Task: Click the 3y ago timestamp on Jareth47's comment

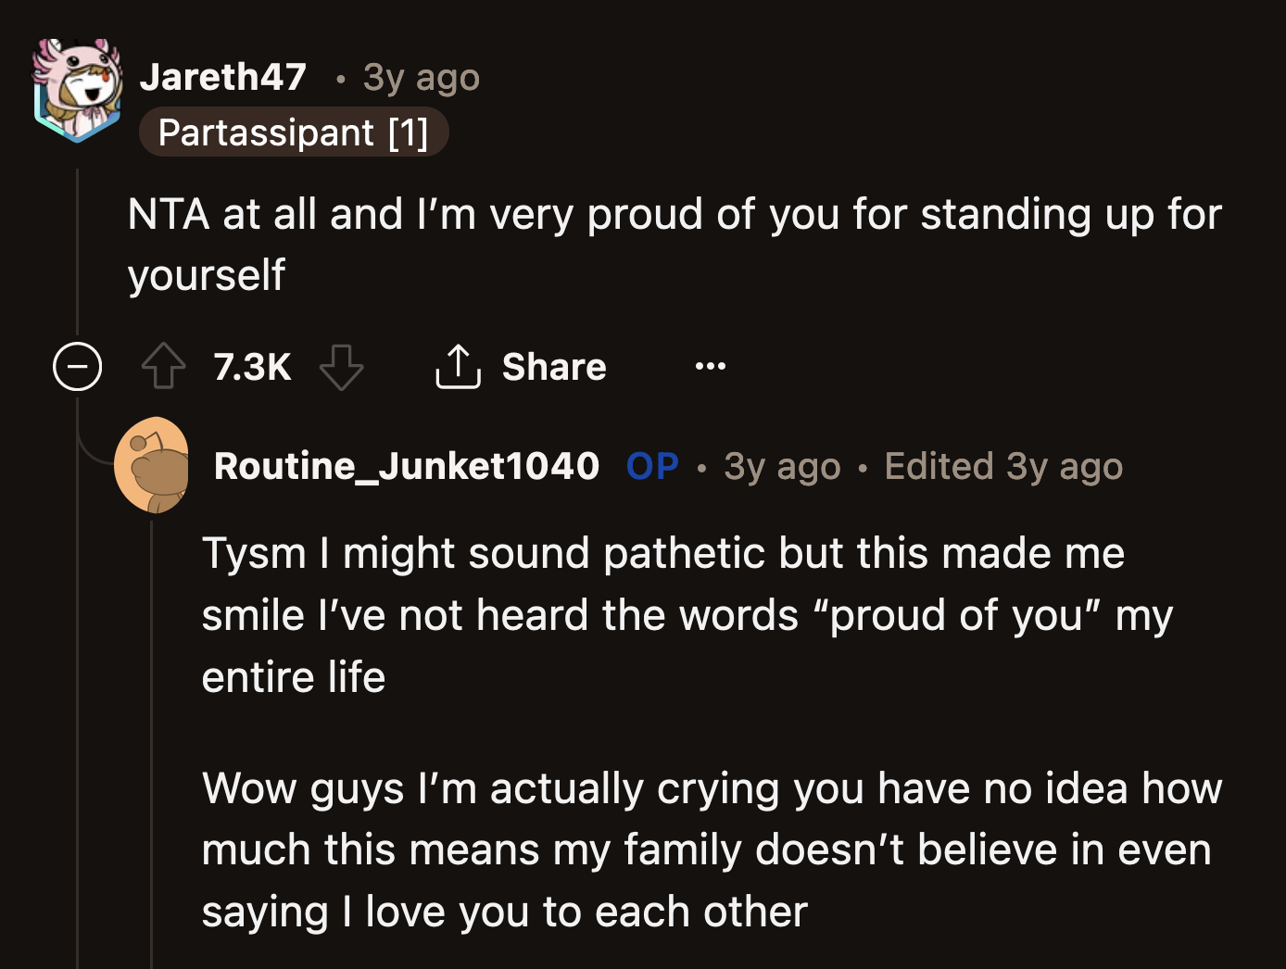Action: pyautogui.click(x=421, y=77)
